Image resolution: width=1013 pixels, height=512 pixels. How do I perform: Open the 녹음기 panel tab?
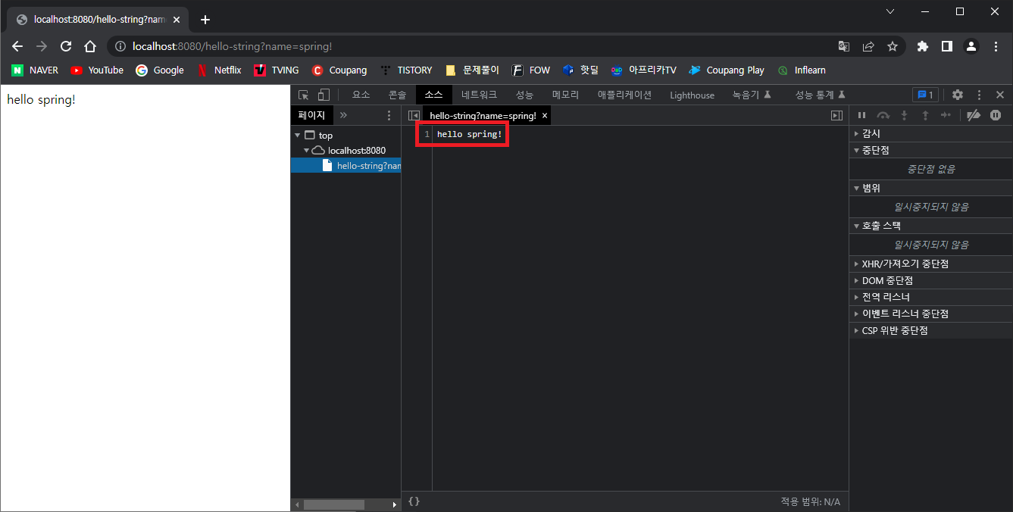(x=752, y=95)
